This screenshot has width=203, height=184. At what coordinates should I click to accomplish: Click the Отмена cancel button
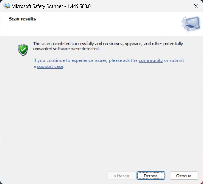pyautogui.click(x=184, y=176)
